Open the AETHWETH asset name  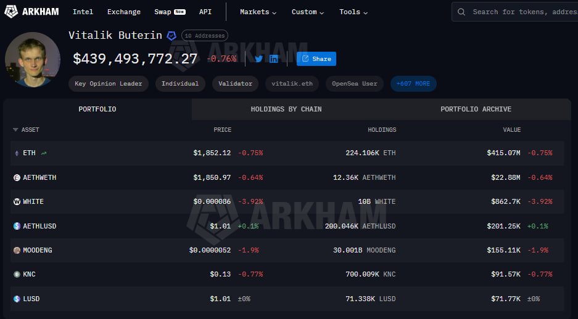[x=39, y=178]
